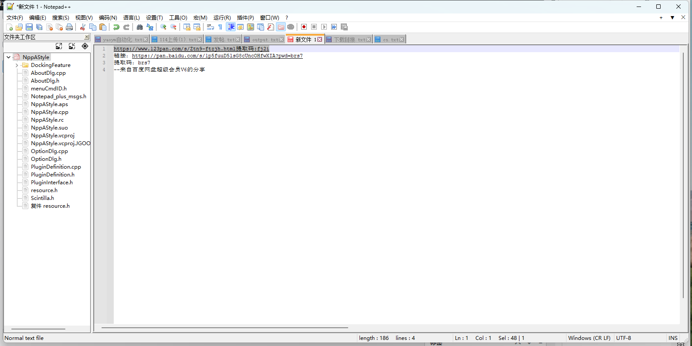
Task: Select NppAStyle.rc in workspace tree
Action: [47, 120]
